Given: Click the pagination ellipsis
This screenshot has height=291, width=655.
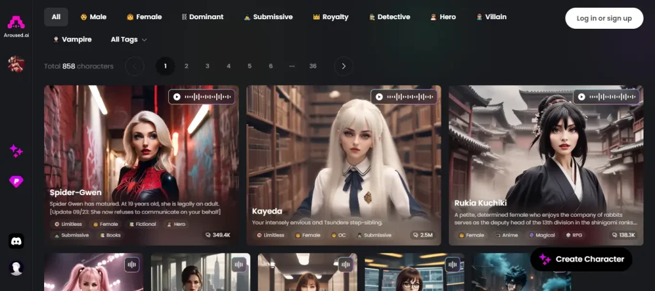Looking at the screenshot, I should (292, 66).
